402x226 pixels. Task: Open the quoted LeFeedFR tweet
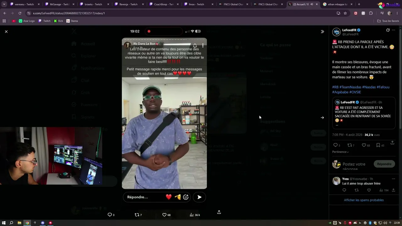tap(364, 113)
